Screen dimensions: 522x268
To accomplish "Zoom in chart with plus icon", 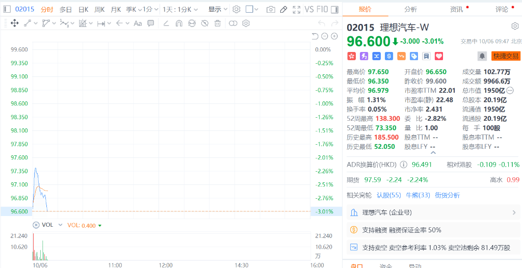I will pyautogui.click(x=334, y=36).
